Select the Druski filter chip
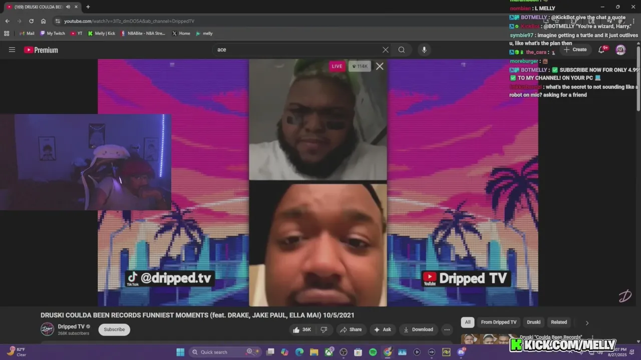The width and height of the screenshot is (641, 360). coord(534,322)
